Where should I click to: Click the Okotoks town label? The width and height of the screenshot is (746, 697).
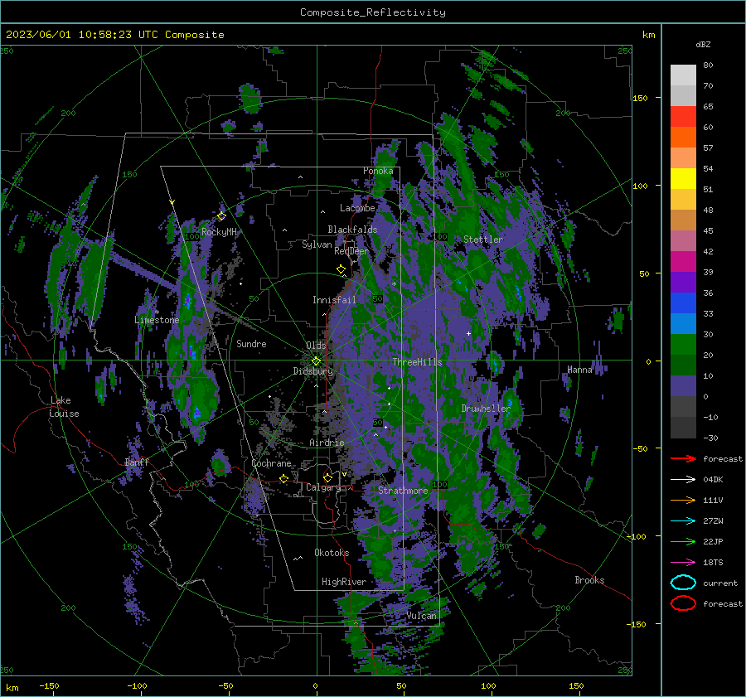332,553
